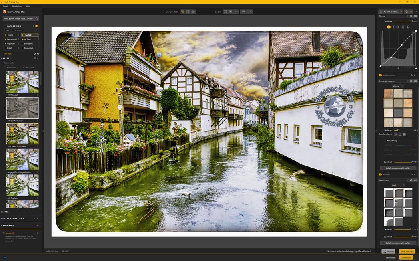Toggle off the Rahmen frame effect
The image size is (419, 261).
point(380,174)
